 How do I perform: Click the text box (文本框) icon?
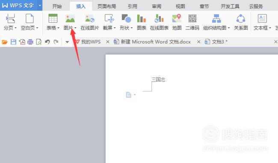click(262, 19)
